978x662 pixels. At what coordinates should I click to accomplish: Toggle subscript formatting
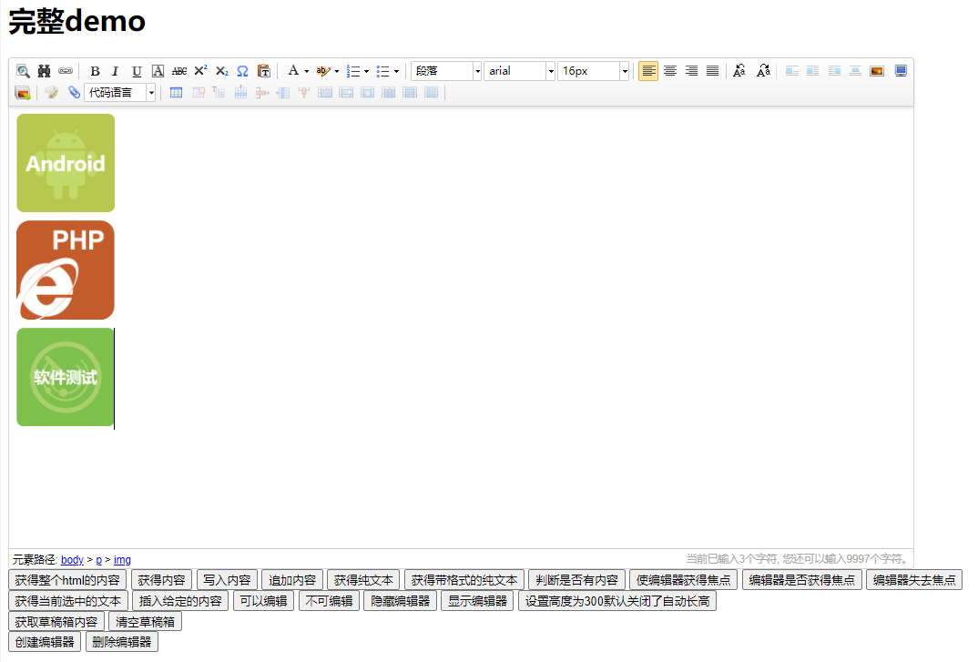pos(221,71)
